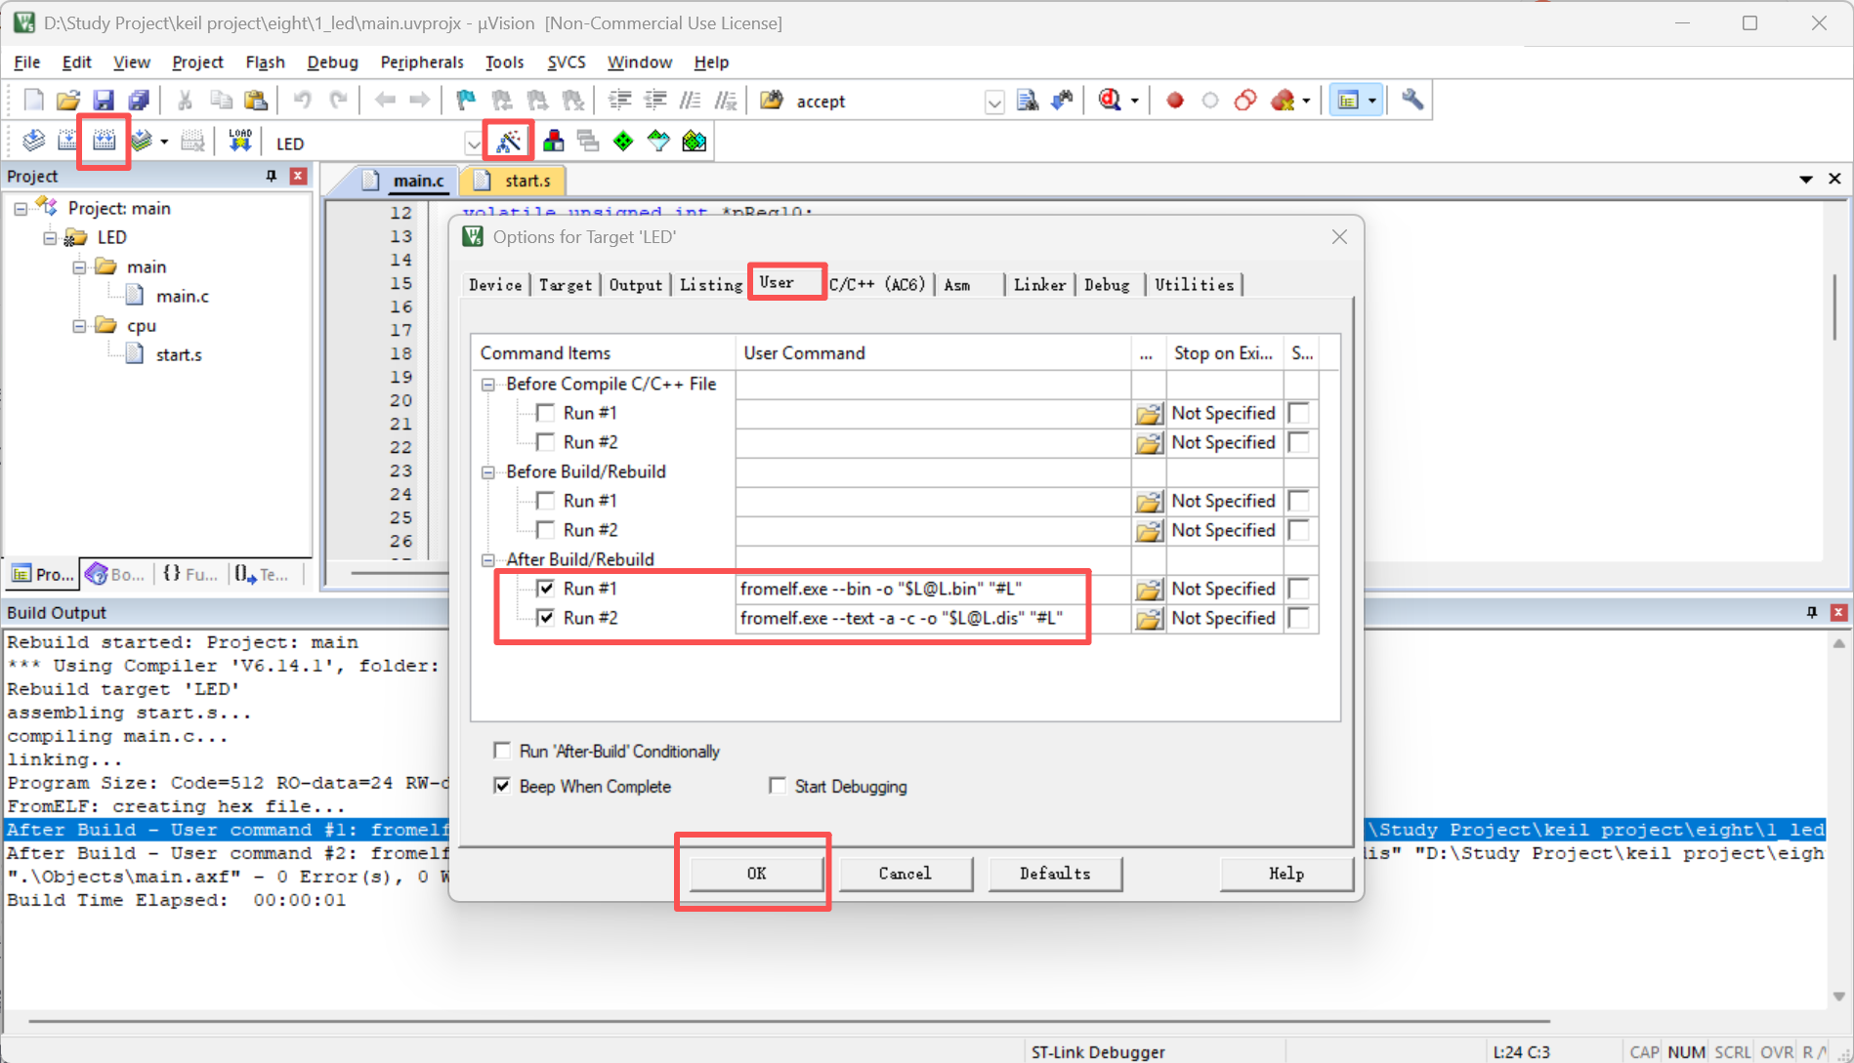The height and width of the screenshot is (1063, 1854).
Task: Collapse After Build/Rebuild group
Action: pos(488,560)
